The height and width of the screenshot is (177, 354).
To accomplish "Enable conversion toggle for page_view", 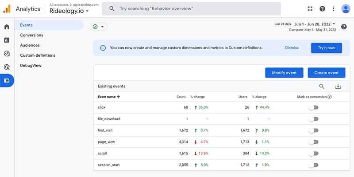I will (x=314, y=142).
